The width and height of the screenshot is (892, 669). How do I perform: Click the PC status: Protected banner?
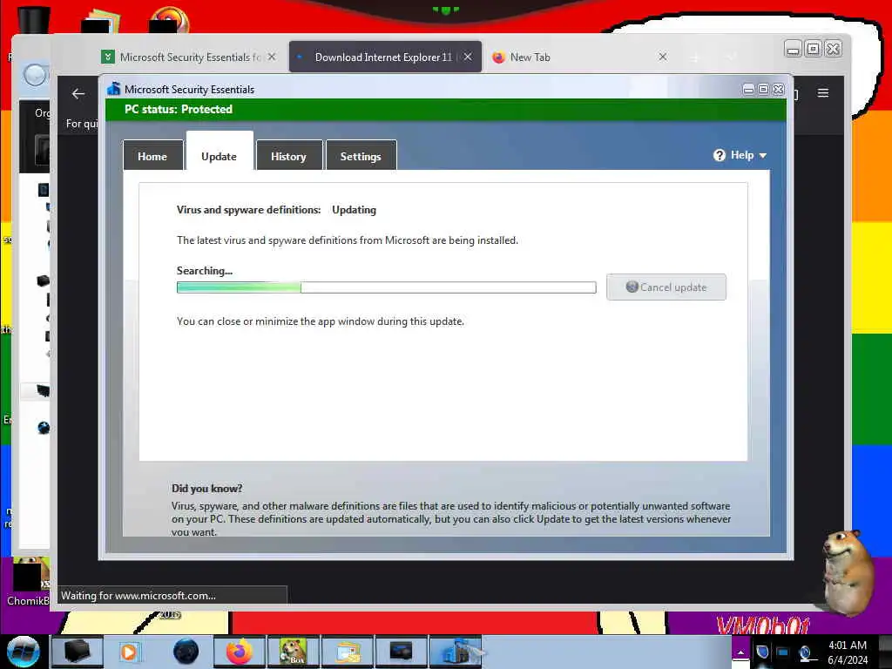(x=446, y=109)
